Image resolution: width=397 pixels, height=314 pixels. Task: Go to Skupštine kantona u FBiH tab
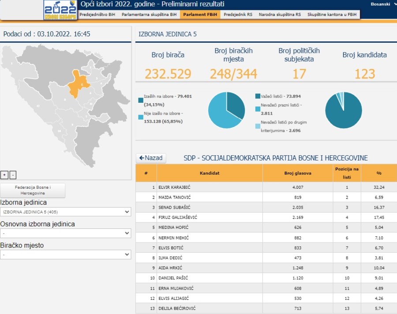pyautogui.click(x=332, y=15)
